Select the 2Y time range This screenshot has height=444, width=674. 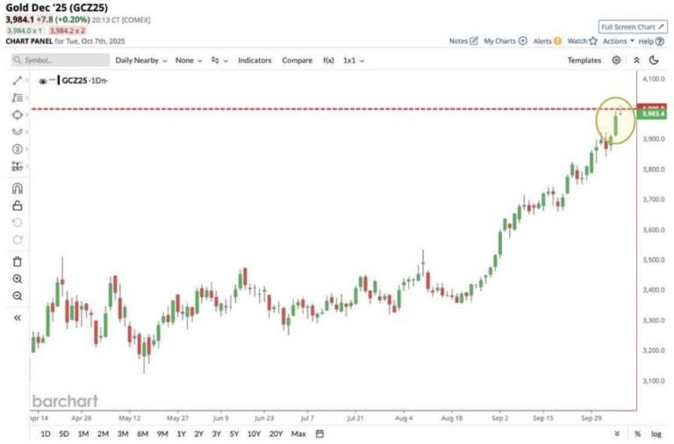(198, 434)
